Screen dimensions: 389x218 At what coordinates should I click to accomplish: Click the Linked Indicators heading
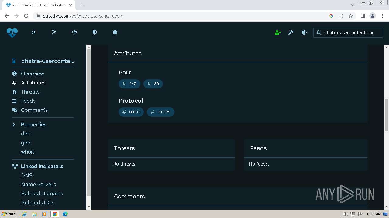tap(42, 166)
